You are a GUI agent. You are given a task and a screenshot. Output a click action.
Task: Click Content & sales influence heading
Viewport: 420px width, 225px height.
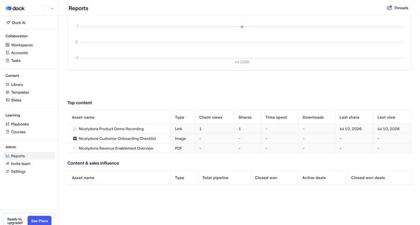point(93,163)
